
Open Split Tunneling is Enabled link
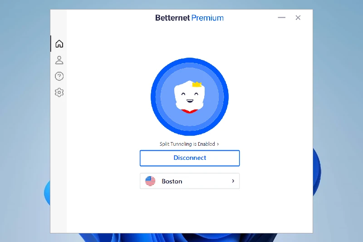189,144
